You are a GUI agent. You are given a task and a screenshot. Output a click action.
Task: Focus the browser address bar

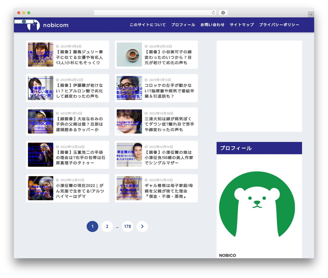pyautogui.click(x=155, y=13)
